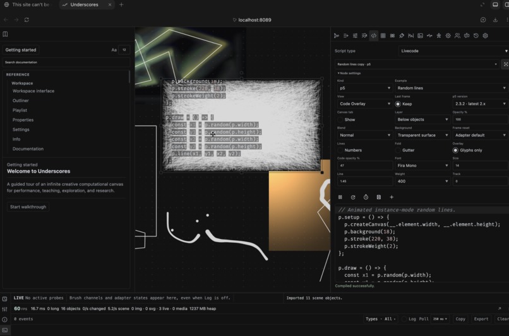Open the Random lines copy p5 node dropdown
Viewport: 509px width, 336px height.
tap(417, 64)
